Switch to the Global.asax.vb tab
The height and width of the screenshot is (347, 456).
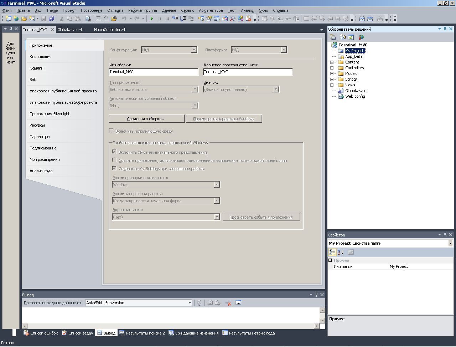pyautogui.click(x=70, y=30)
